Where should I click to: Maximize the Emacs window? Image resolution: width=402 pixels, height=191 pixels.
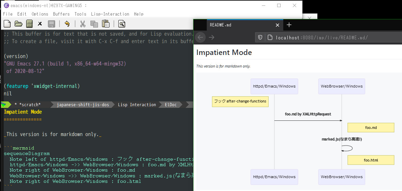coord(279,5)
